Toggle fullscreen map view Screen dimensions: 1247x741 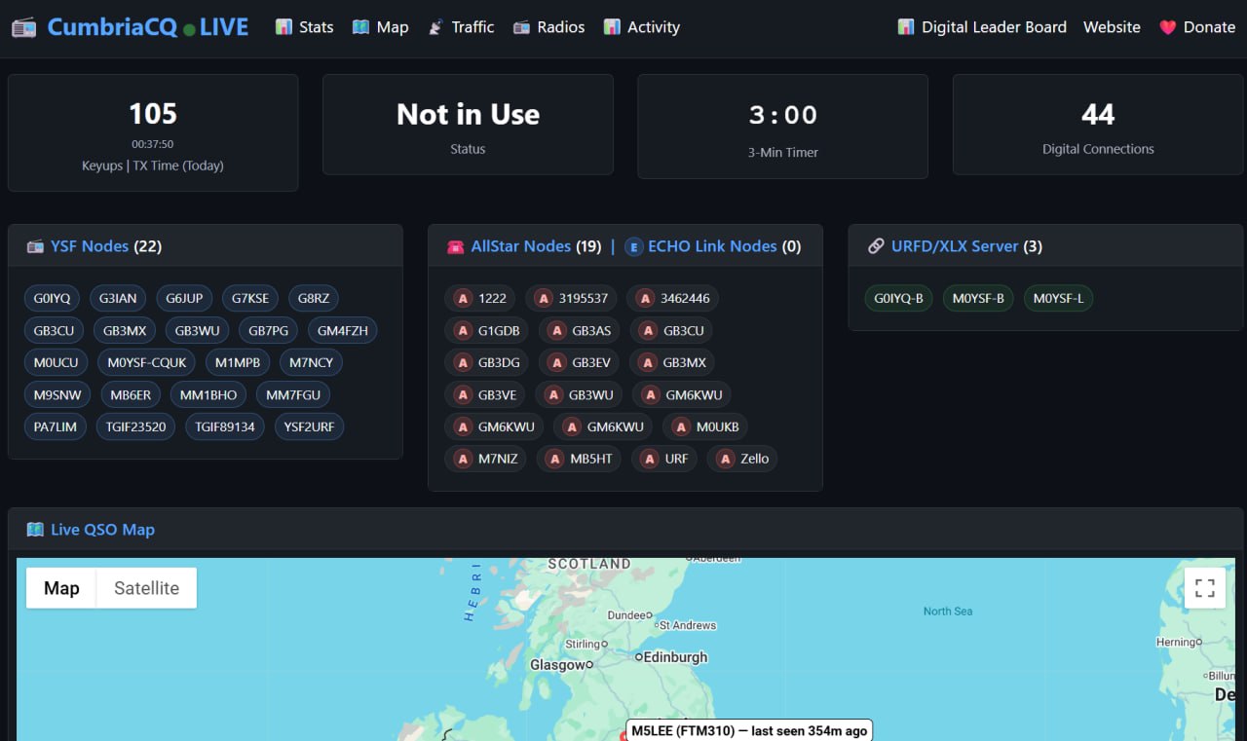(1205, 588)
